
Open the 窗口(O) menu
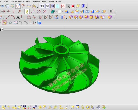point(44,2)
